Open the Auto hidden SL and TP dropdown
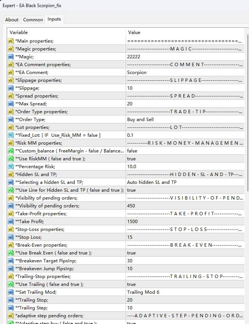Image resolution: width=249 pixels, height=324 pixels. point(152,182)
